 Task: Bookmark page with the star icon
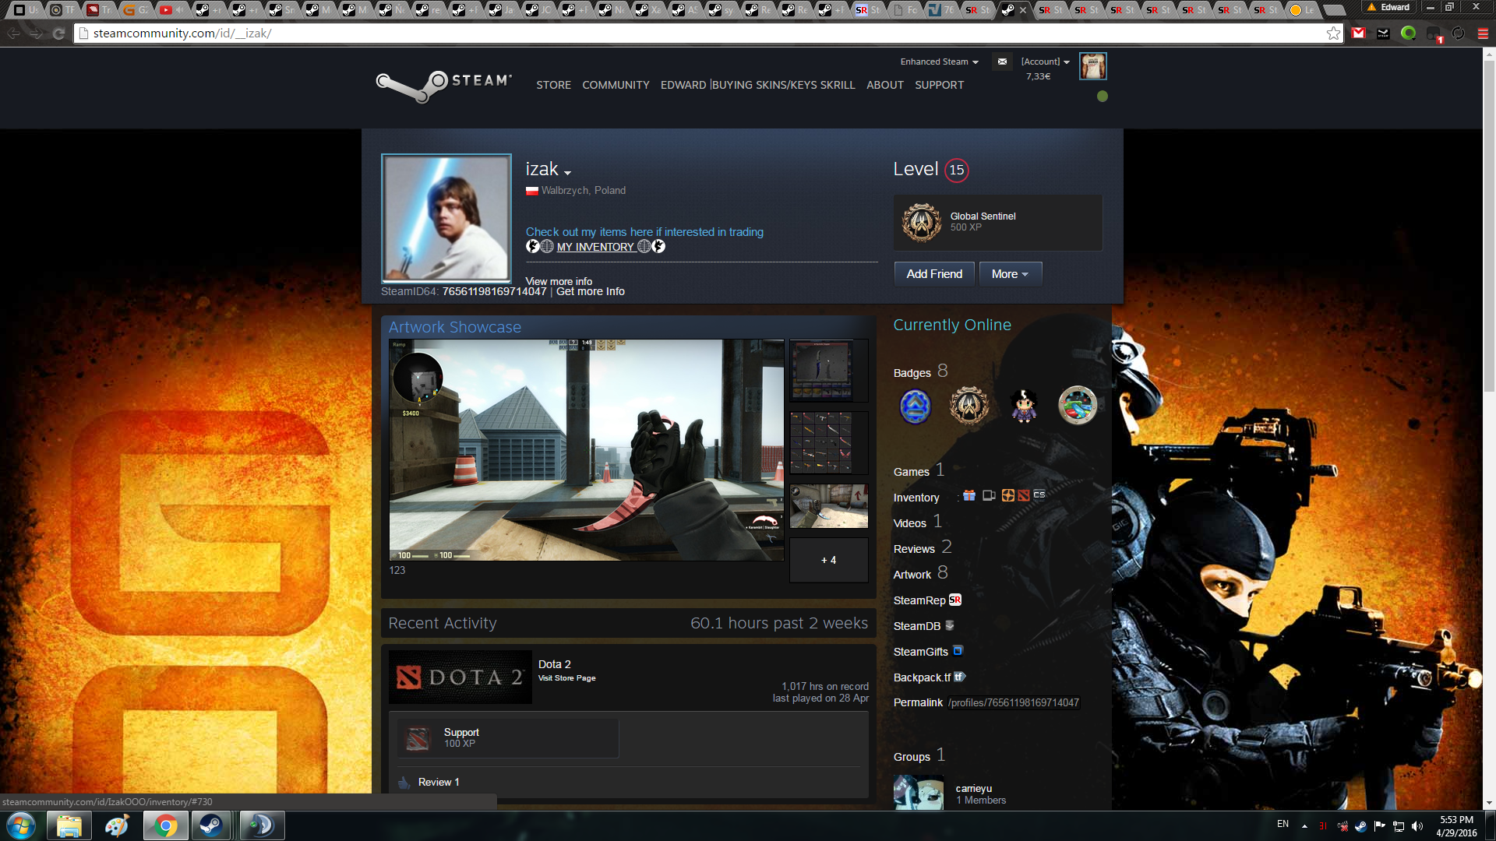(x=1333, y=33)
